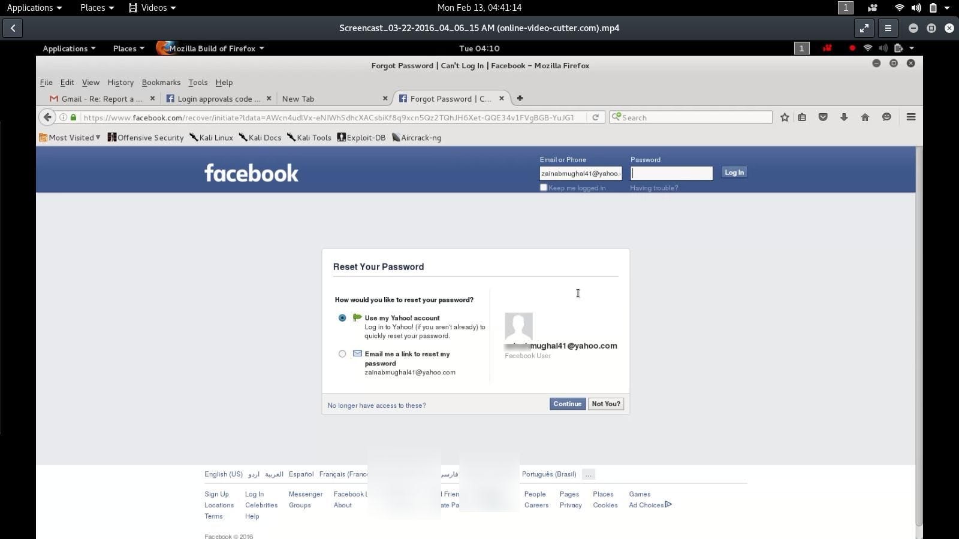Open the outer system menu arrow
Viewport: 959px width, 539px height.
pos(948,8)
